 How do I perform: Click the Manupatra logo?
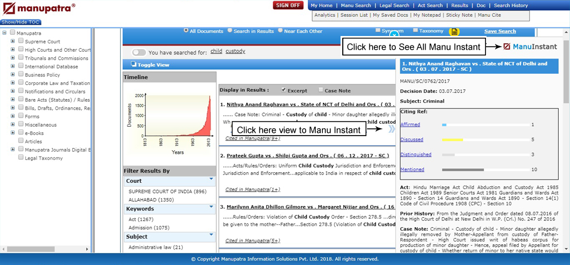(39, 8)
